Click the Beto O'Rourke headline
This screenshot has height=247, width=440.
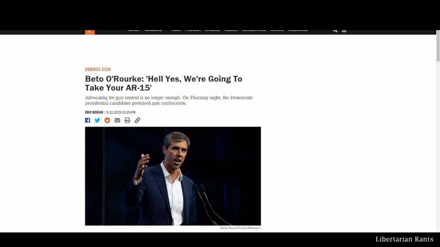[x=164, y=83]
